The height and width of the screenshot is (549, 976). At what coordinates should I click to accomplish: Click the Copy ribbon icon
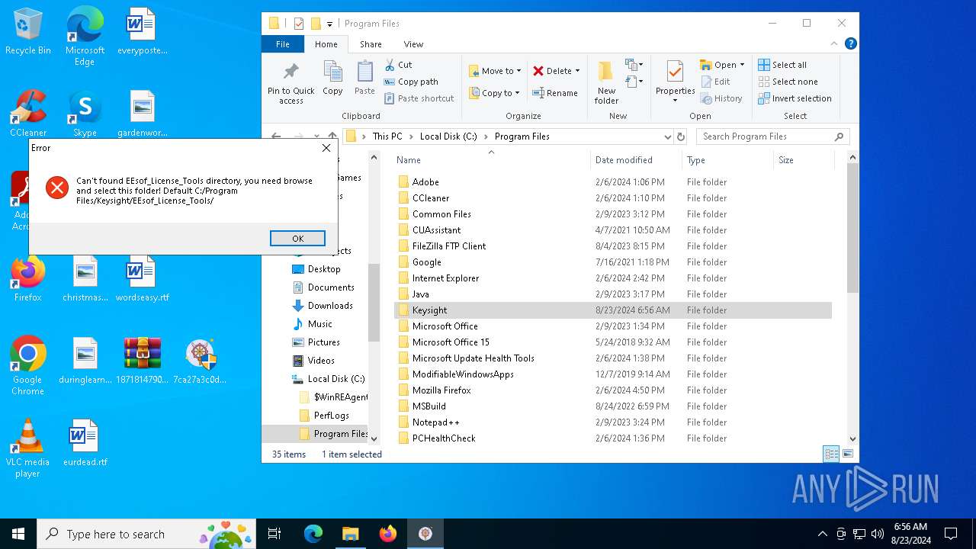pos(332,79)
